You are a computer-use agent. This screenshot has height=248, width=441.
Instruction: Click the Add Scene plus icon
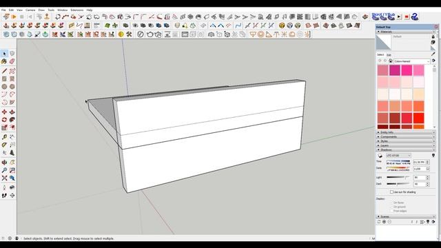click(384, 222)
